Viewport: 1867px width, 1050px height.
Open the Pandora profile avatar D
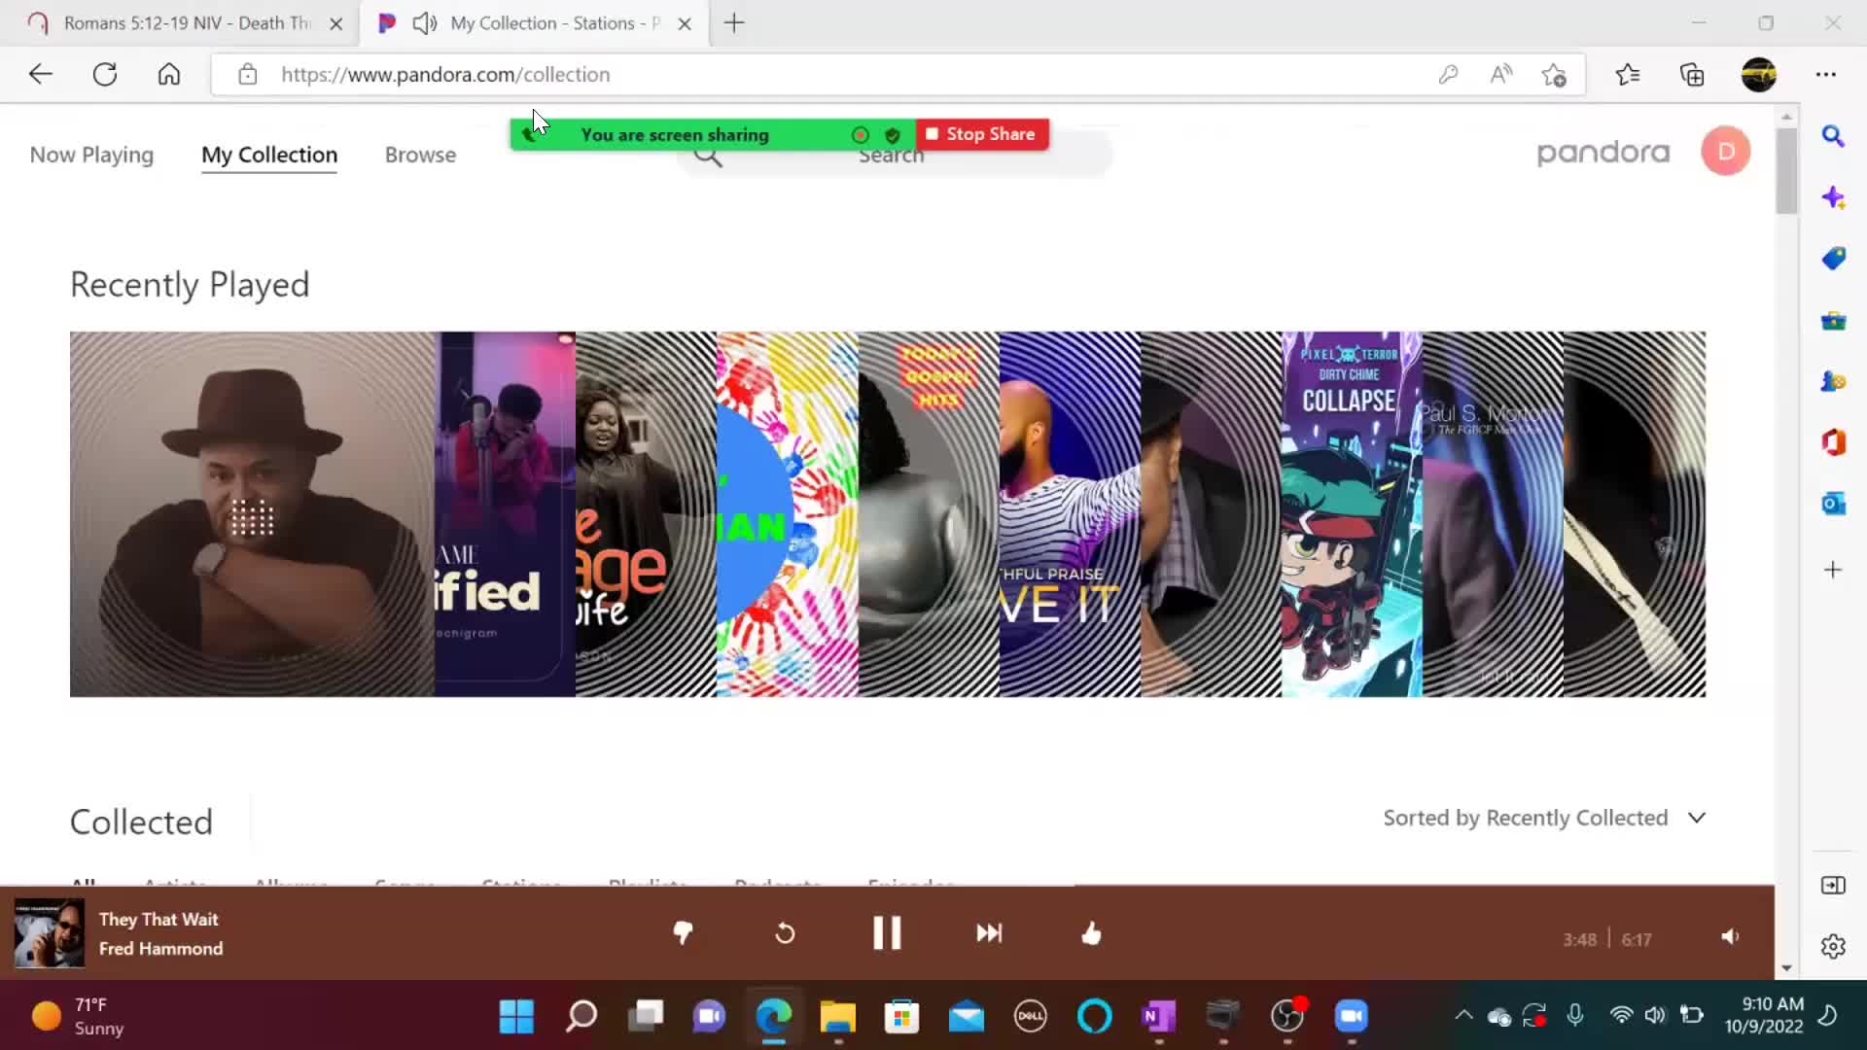1725,152
